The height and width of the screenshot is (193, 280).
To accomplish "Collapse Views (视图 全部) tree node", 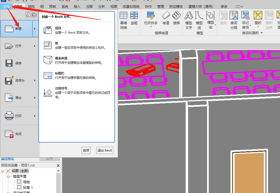I will click(3, 171).
